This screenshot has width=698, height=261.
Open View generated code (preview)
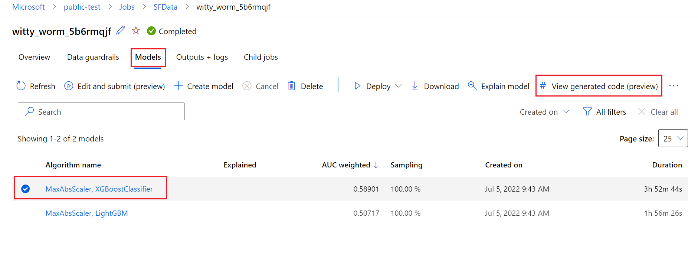[599, 86]
